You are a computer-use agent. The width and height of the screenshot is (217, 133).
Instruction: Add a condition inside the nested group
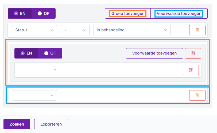pos(154,53)
